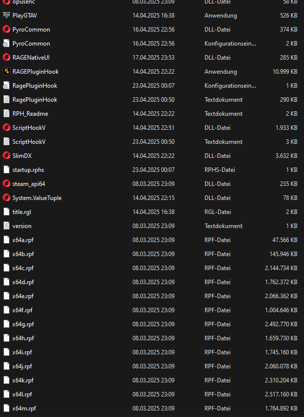
Task: Select the RAGEPluginHook application file name
Action: [x=35, y=72]
